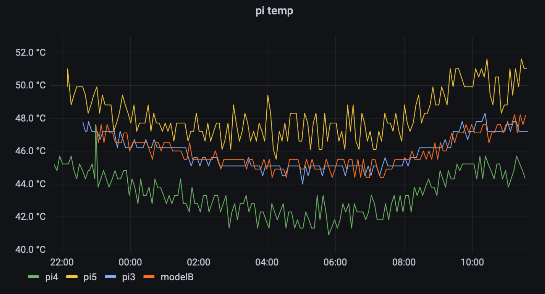Image resolution: width=545 pixels, height=294 pixels.
Task: Click the 44.0 °C y-axis label
Action: [x=31, y=184]
